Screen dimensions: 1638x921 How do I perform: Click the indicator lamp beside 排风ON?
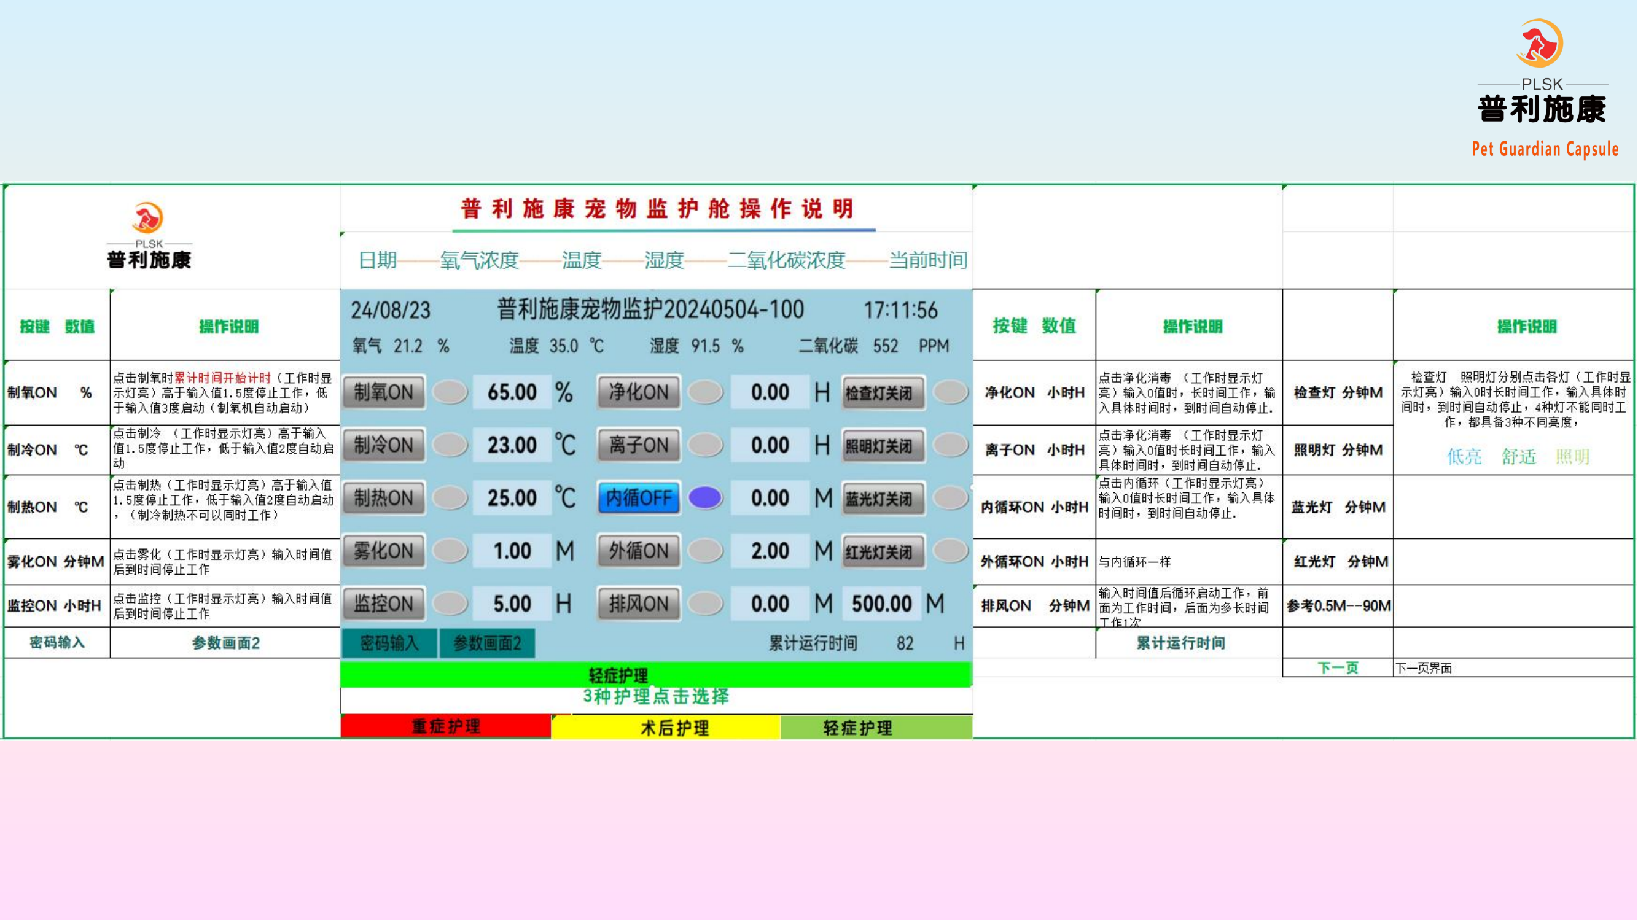click(706, 603)
